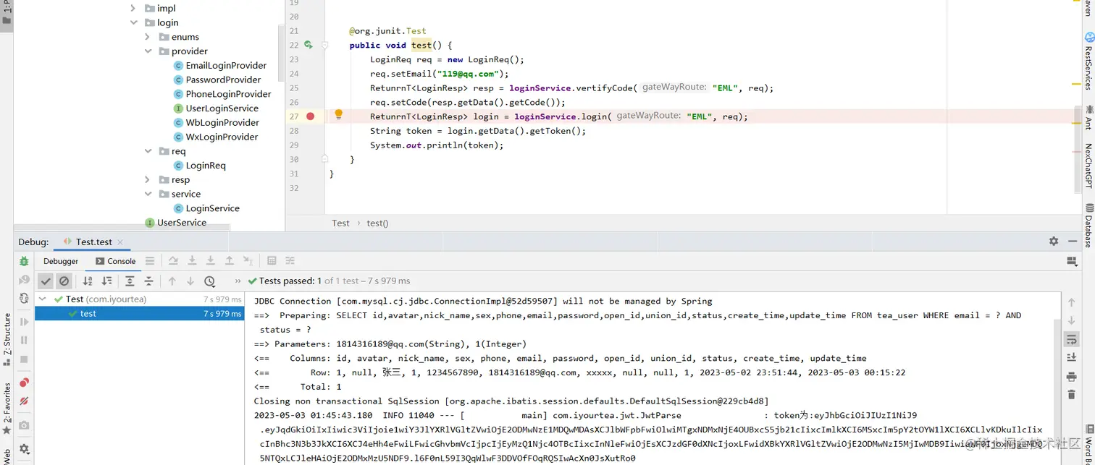Hide the Debug tool window

[1073, 242]
